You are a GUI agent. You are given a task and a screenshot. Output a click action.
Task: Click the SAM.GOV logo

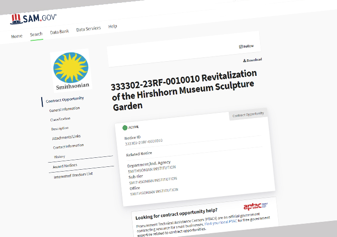coord(33,19)
